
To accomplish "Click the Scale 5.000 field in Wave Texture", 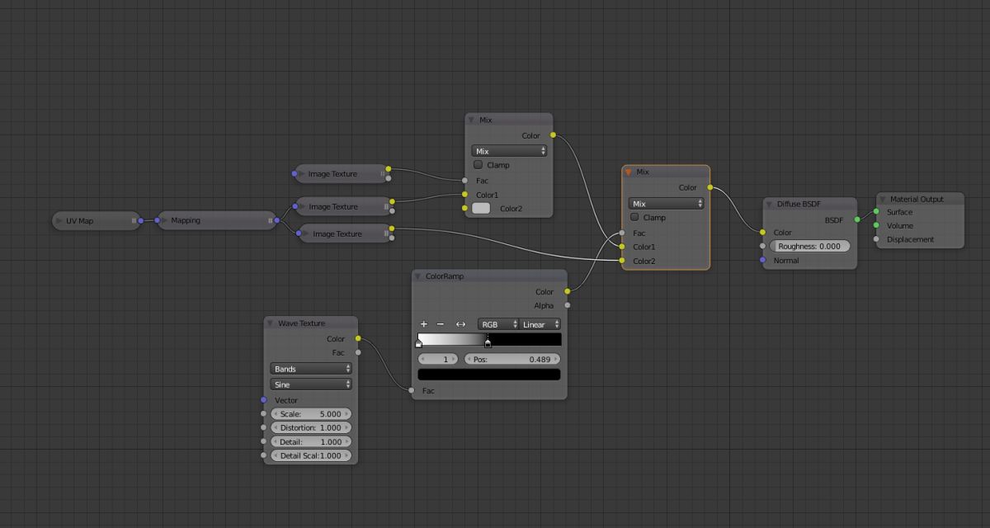I will 311,414.
